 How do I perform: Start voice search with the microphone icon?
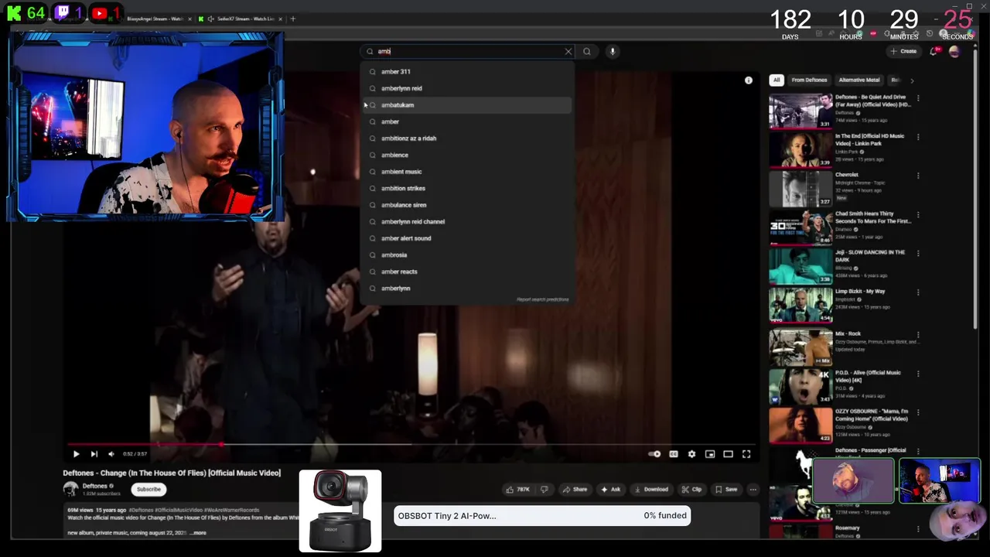(612, 52)
